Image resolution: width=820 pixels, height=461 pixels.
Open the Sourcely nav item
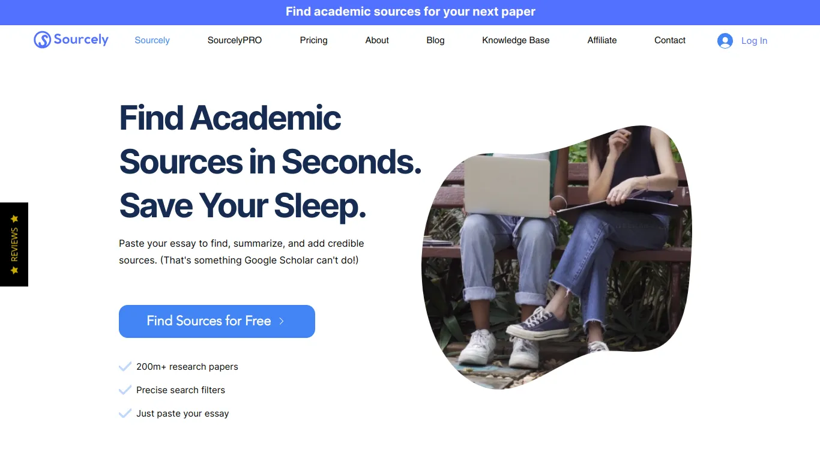[x=152, y=40]
